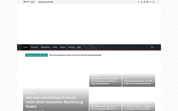Open the Finanzen menu item
178x111 pixels.
pyautogui.click(x=34, y=47)
